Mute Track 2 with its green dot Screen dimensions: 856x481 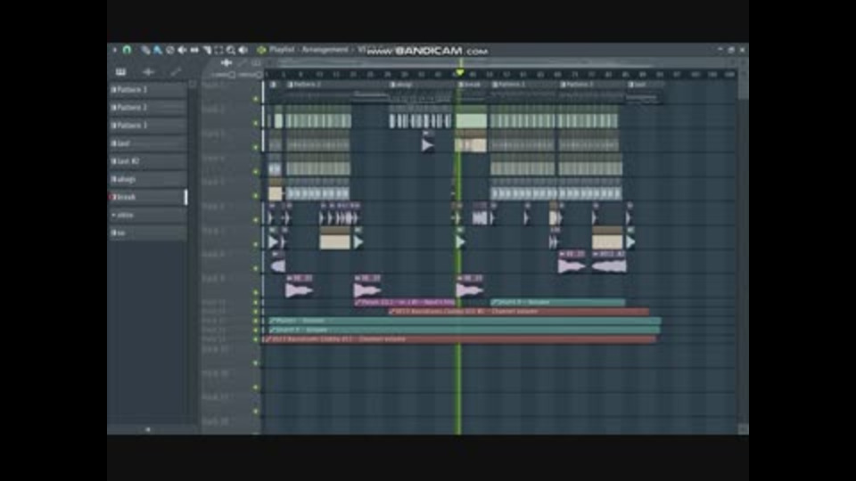(256, 123)
